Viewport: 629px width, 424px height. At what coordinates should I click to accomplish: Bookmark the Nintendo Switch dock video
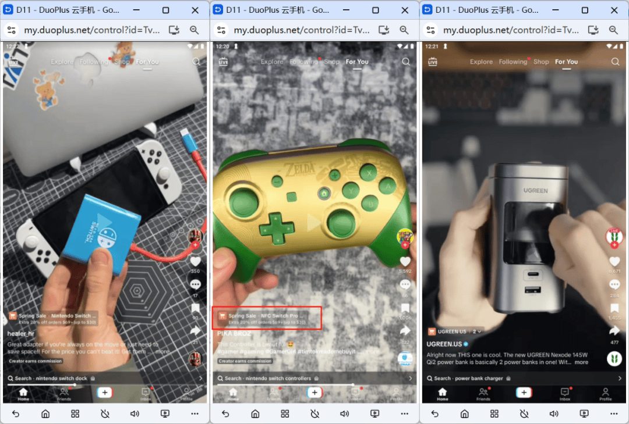click(195, 308)
